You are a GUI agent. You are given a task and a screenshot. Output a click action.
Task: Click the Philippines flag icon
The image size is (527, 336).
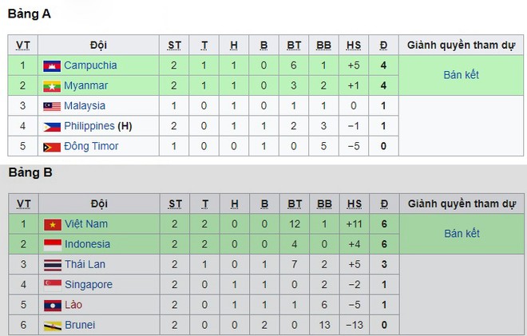pyautogui.click(x=52, y=127)
